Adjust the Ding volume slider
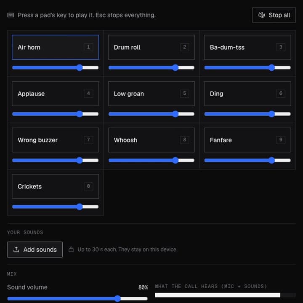This screenshot has height=303, width=303. (247, 114)
